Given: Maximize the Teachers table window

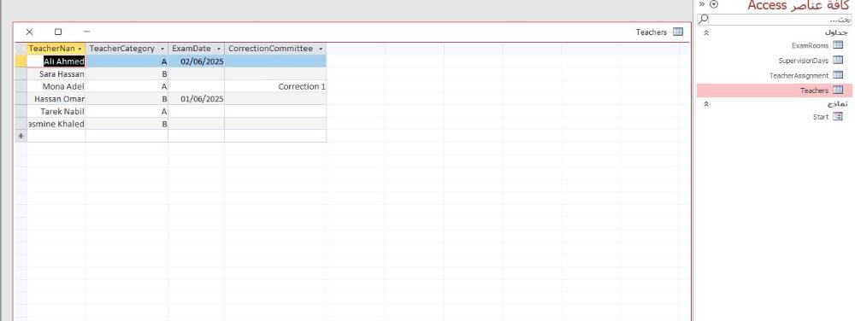Looking at the screenshot, I should point(58,32).
